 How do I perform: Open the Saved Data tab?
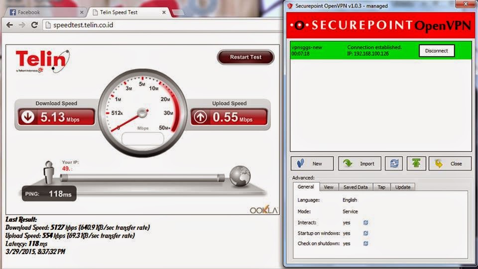pos(356,187)
